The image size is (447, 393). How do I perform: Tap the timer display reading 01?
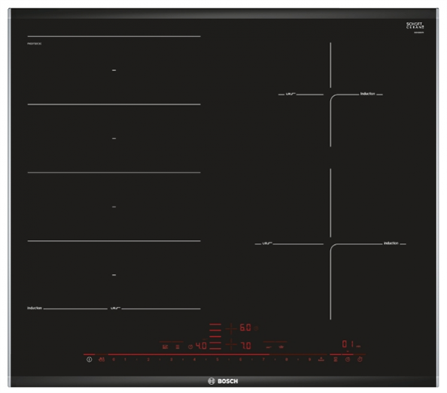point(348,344)
